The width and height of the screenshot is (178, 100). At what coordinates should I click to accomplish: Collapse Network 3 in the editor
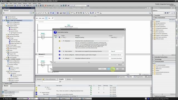[x=36, y=54]
